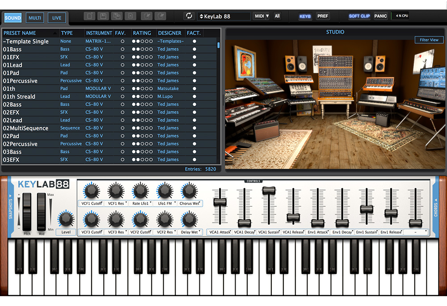Click the Level knob
The height and width of the screenshot is (306, 447).
(66, 219)
